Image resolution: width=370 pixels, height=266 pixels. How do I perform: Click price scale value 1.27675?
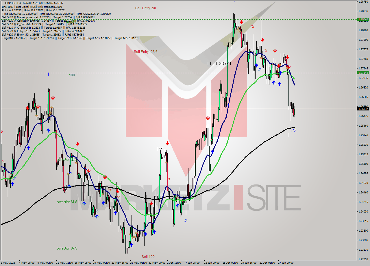pyautogui.click(x=363, y=49)
